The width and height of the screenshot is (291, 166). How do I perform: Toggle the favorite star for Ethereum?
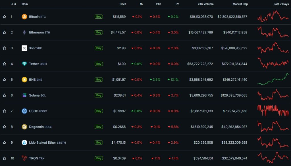(x=4, y=32)
